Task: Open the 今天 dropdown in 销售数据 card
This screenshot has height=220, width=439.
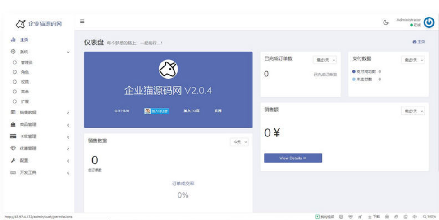Action: [239, 142]
